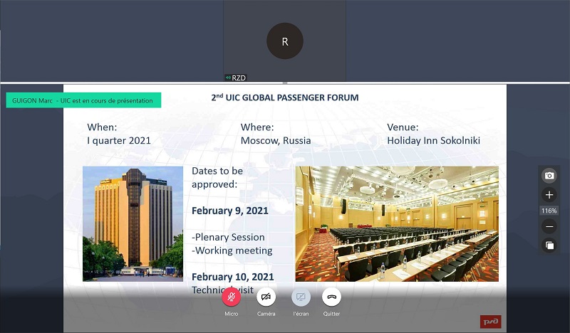The image size is (570, 333).
Task: Click the l'écran share button
Action: (301, 297)
